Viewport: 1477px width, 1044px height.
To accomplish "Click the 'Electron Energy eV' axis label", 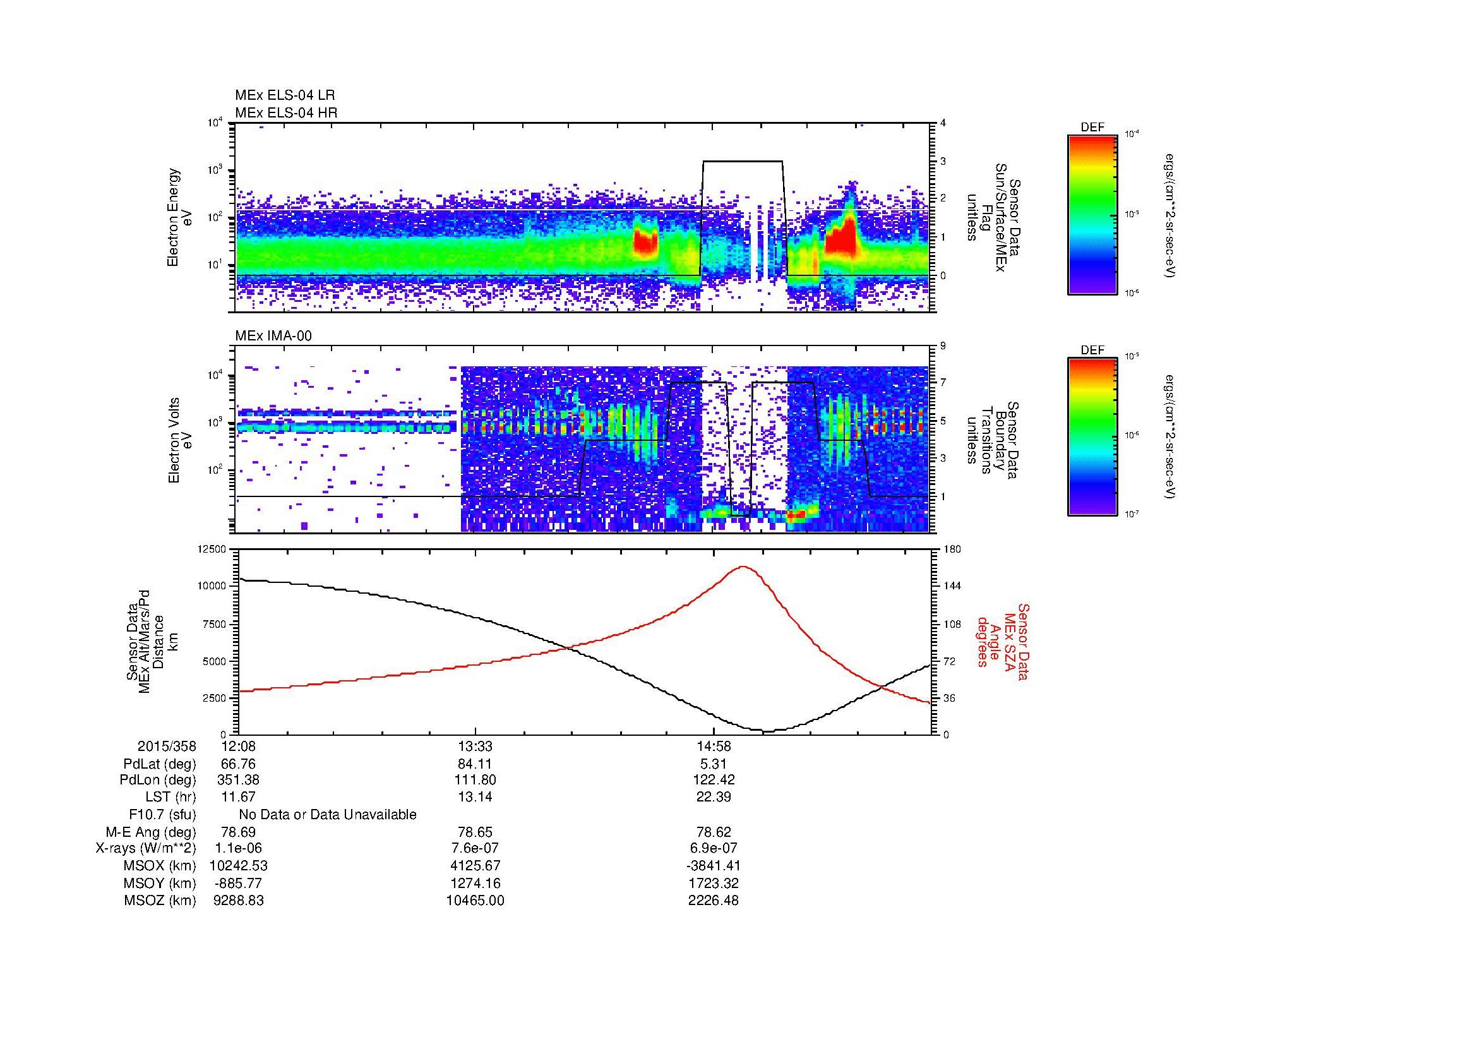I will pyautogui.click(x=179, y=217).
